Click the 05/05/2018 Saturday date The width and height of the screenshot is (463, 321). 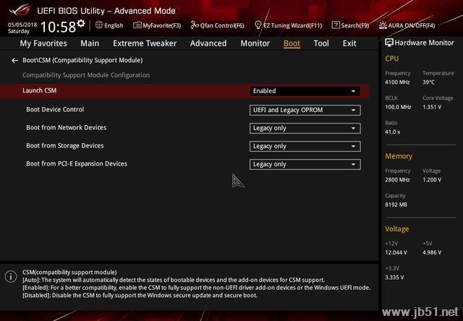[x=22, y=27]
